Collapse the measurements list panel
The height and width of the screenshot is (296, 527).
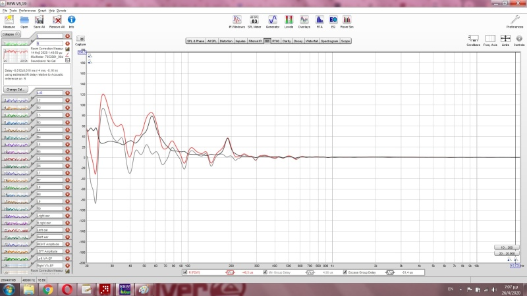pyautogui.click(x=9, y=34)
